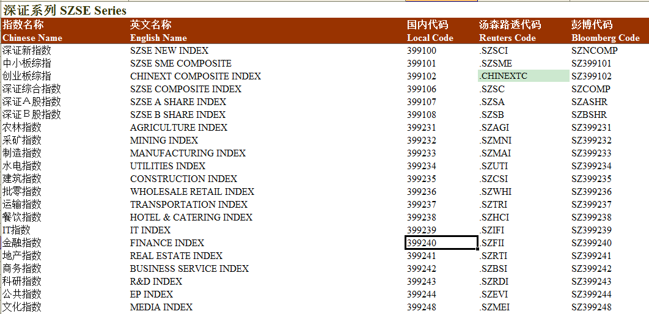Select cell MINING INDEX

pyautogui.click(x=164, y=141)
